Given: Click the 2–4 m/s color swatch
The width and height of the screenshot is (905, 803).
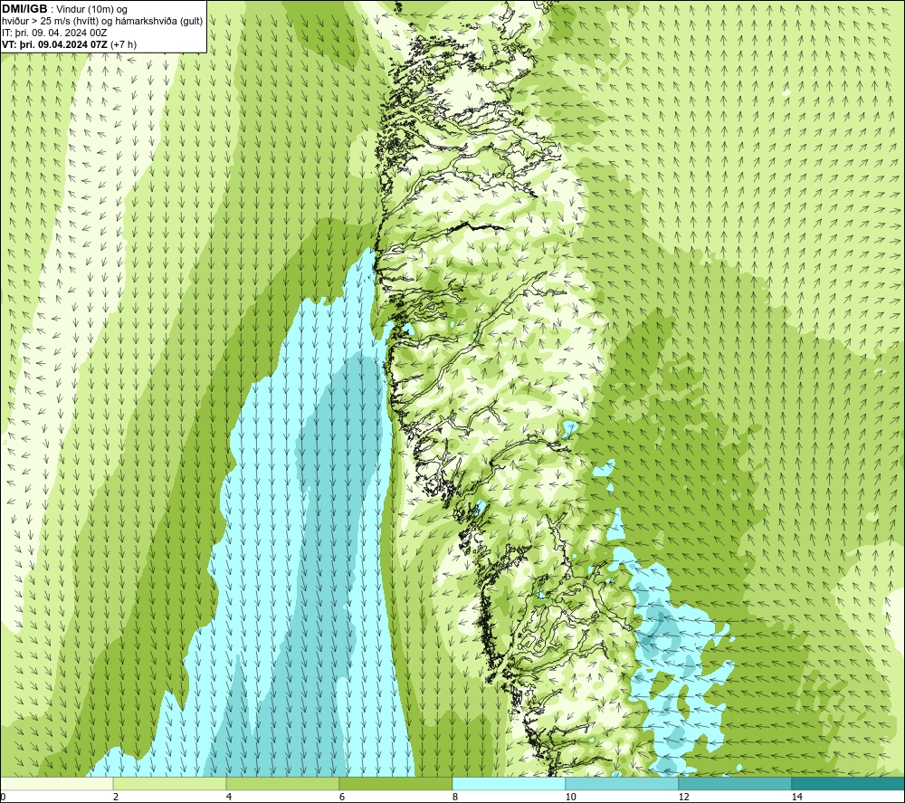Looking at the screenshot, I should click(170, 783).
